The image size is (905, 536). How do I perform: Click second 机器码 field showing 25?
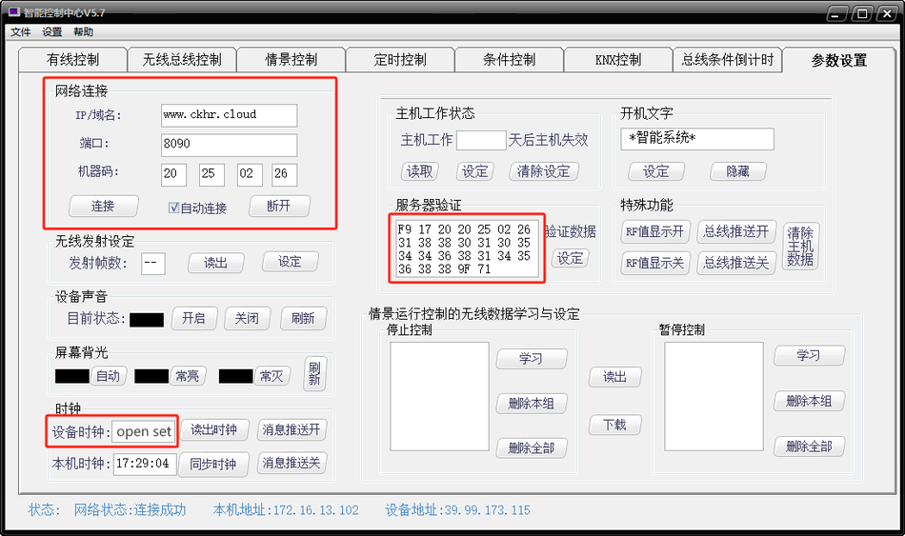tap(211, 174)
